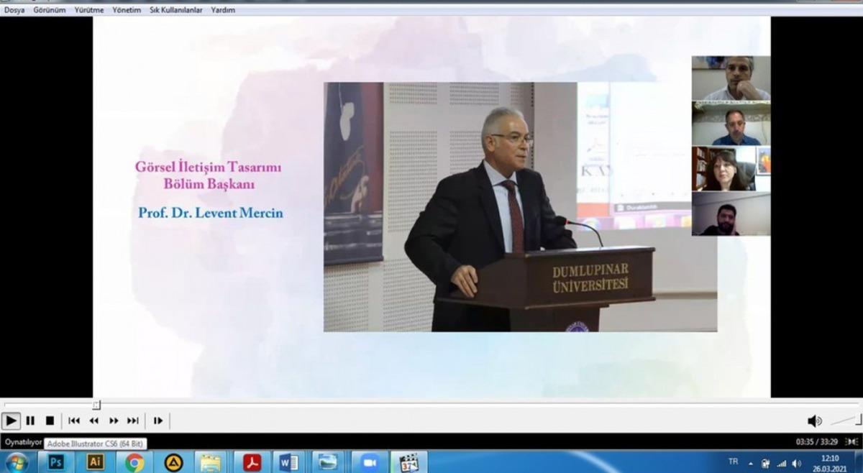Click the player volume slider
This screenshot has width=863, height=473.
[x=844, y=420]
